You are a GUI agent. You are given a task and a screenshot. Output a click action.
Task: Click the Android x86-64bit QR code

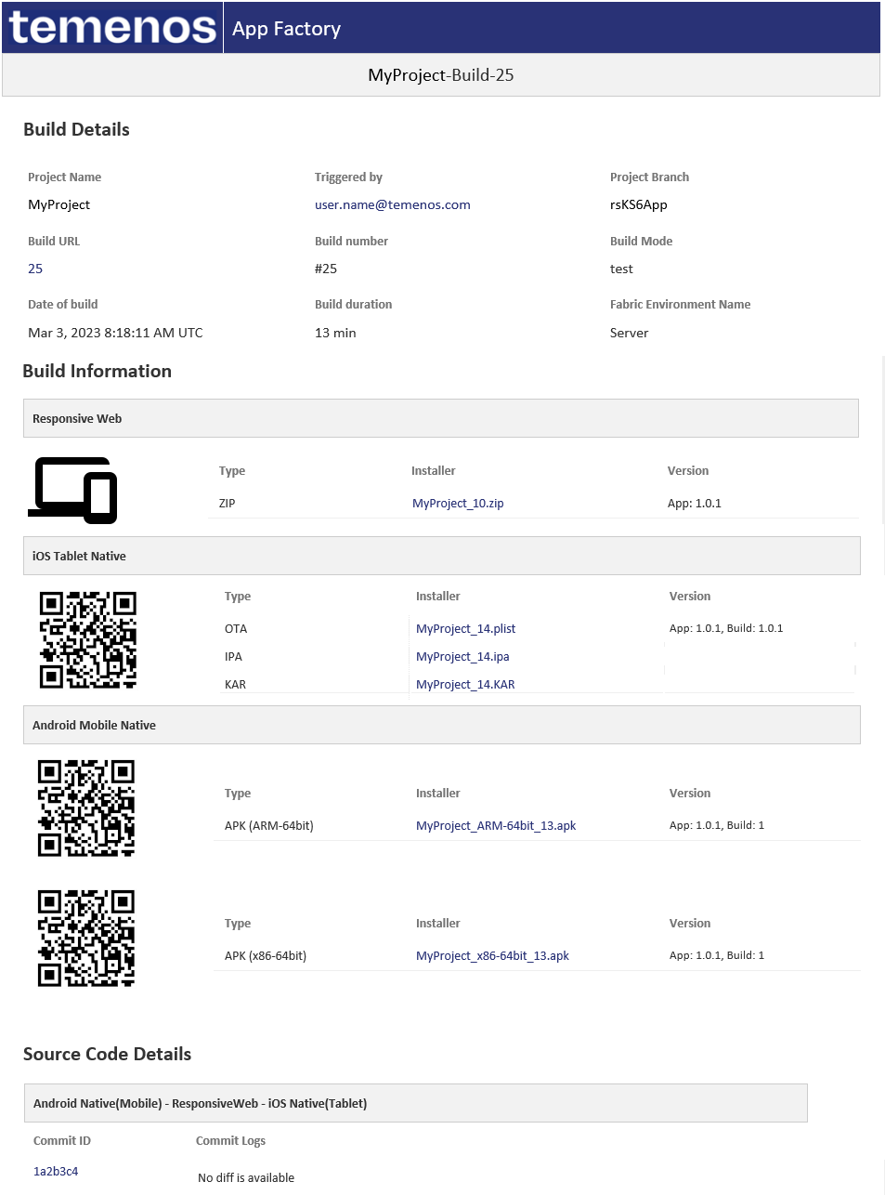86,939
